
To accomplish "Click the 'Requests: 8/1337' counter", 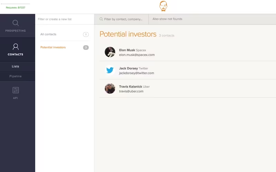I will tap(16, 8).
